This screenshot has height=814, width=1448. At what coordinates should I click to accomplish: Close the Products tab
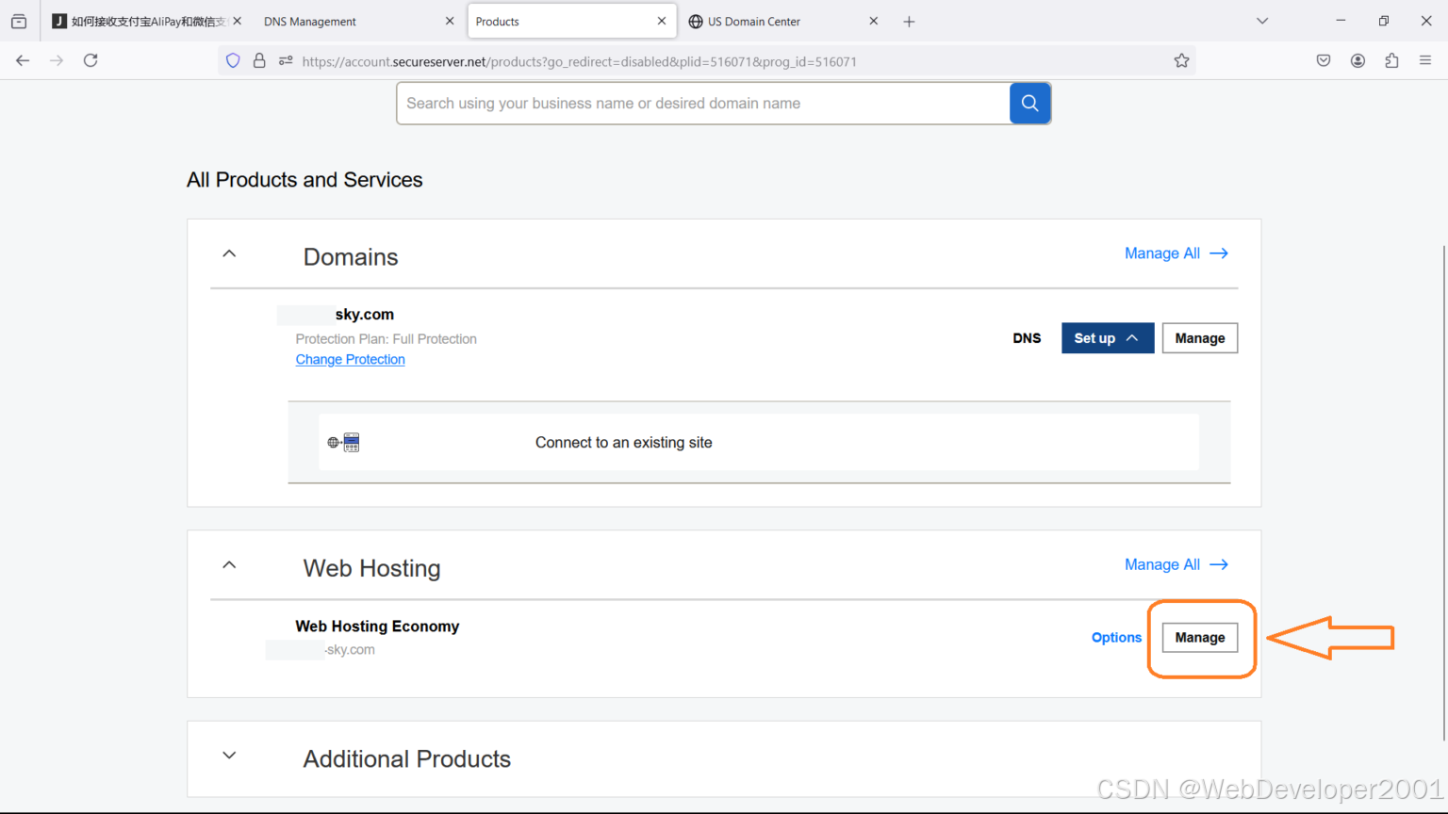tap(662, 21)
